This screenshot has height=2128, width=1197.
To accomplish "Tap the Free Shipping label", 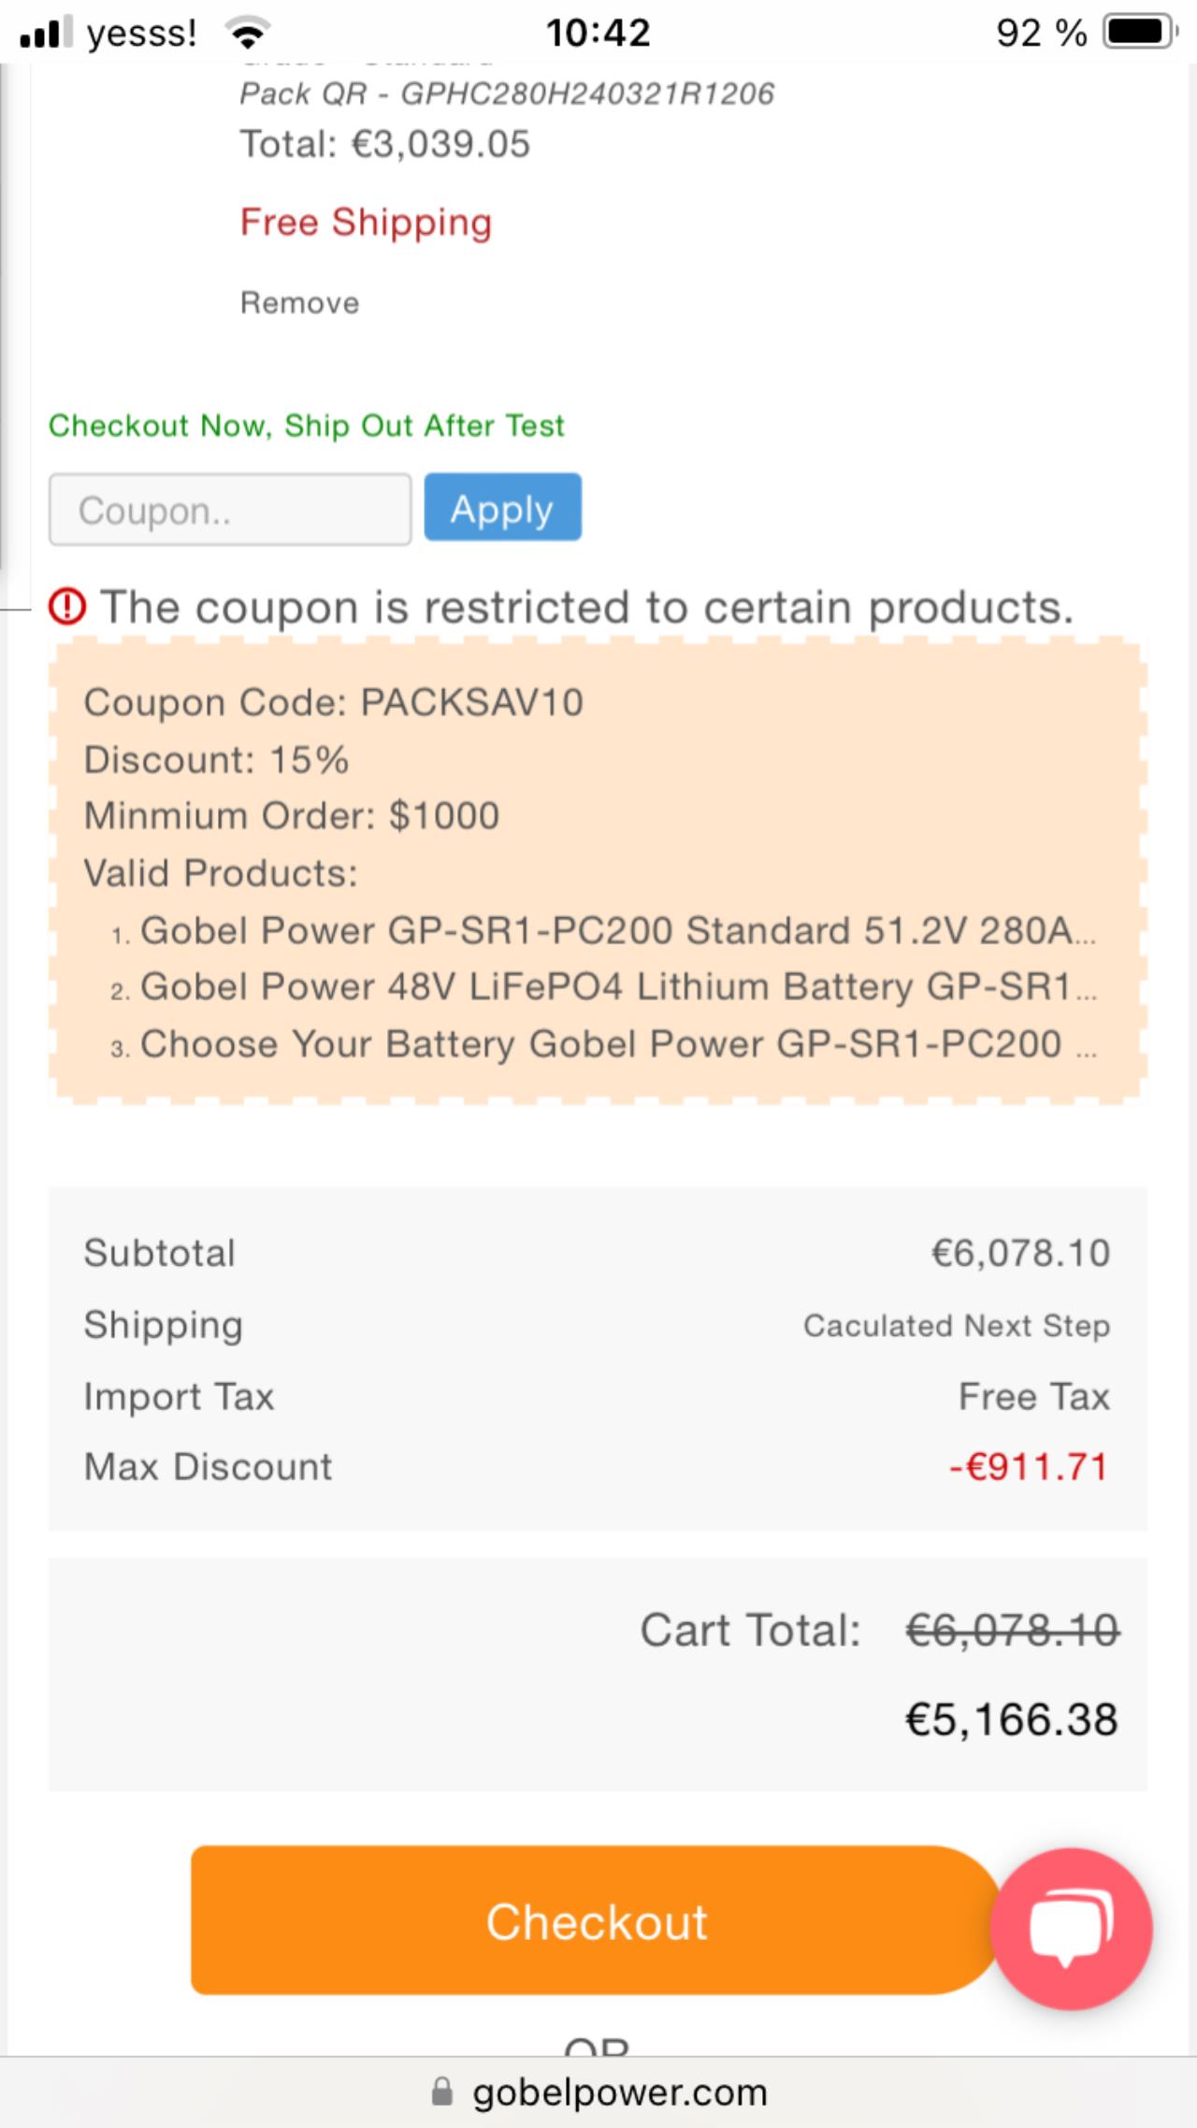I will 366,223.
